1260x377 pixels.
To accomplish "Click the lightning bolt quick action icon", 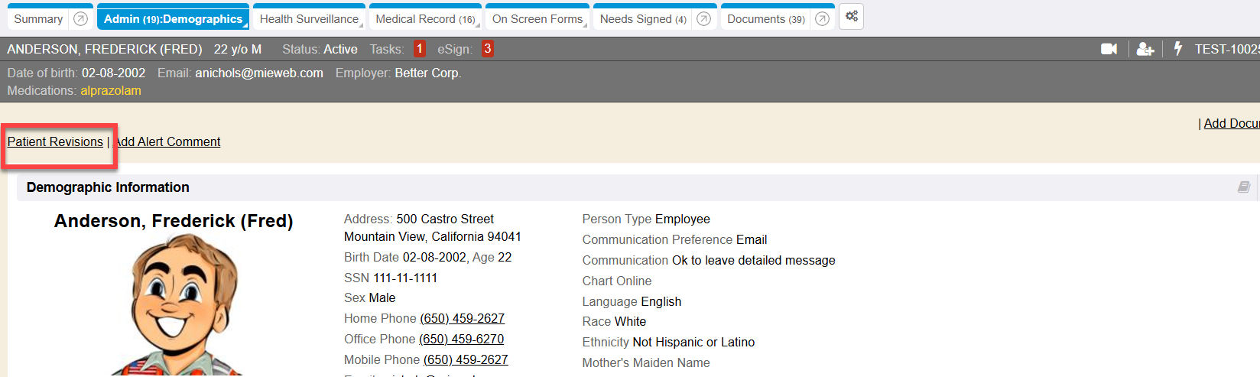I will [1178, 49].
